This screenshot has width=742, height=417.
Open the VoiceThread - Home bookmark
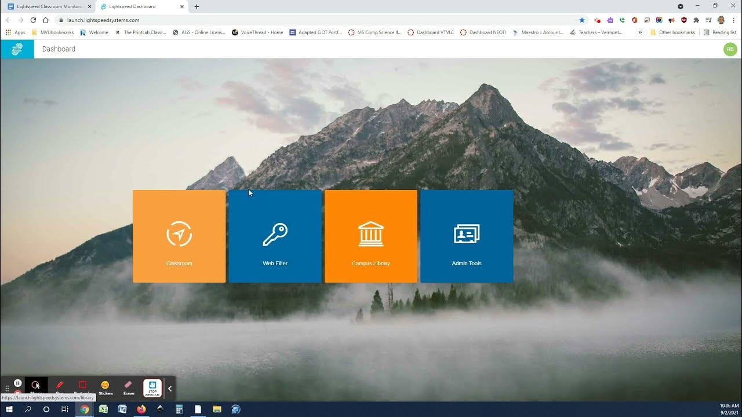click(257, 32)
